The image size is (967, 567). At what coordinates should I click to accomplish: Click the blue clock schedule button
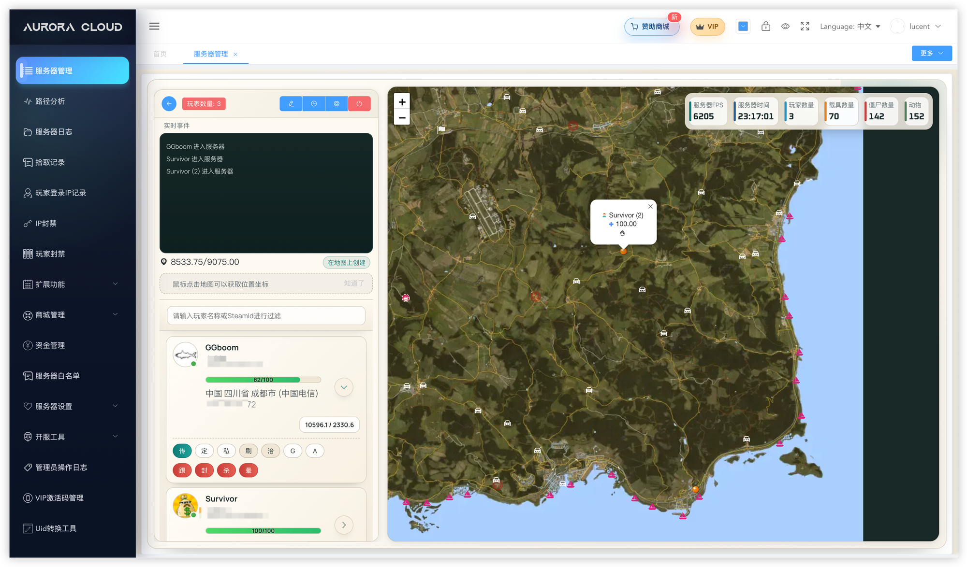point(314,103)
